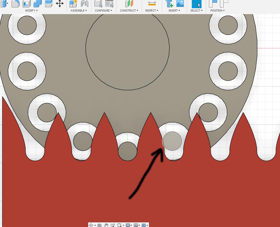Click the Look At button
The width and height of the screenshot is (280, 227).
[99, 225]
